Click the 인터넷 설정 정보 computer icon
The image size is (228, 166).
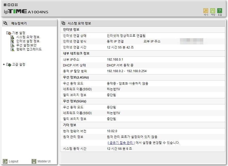pyautogui.click(x=13, y=41)
